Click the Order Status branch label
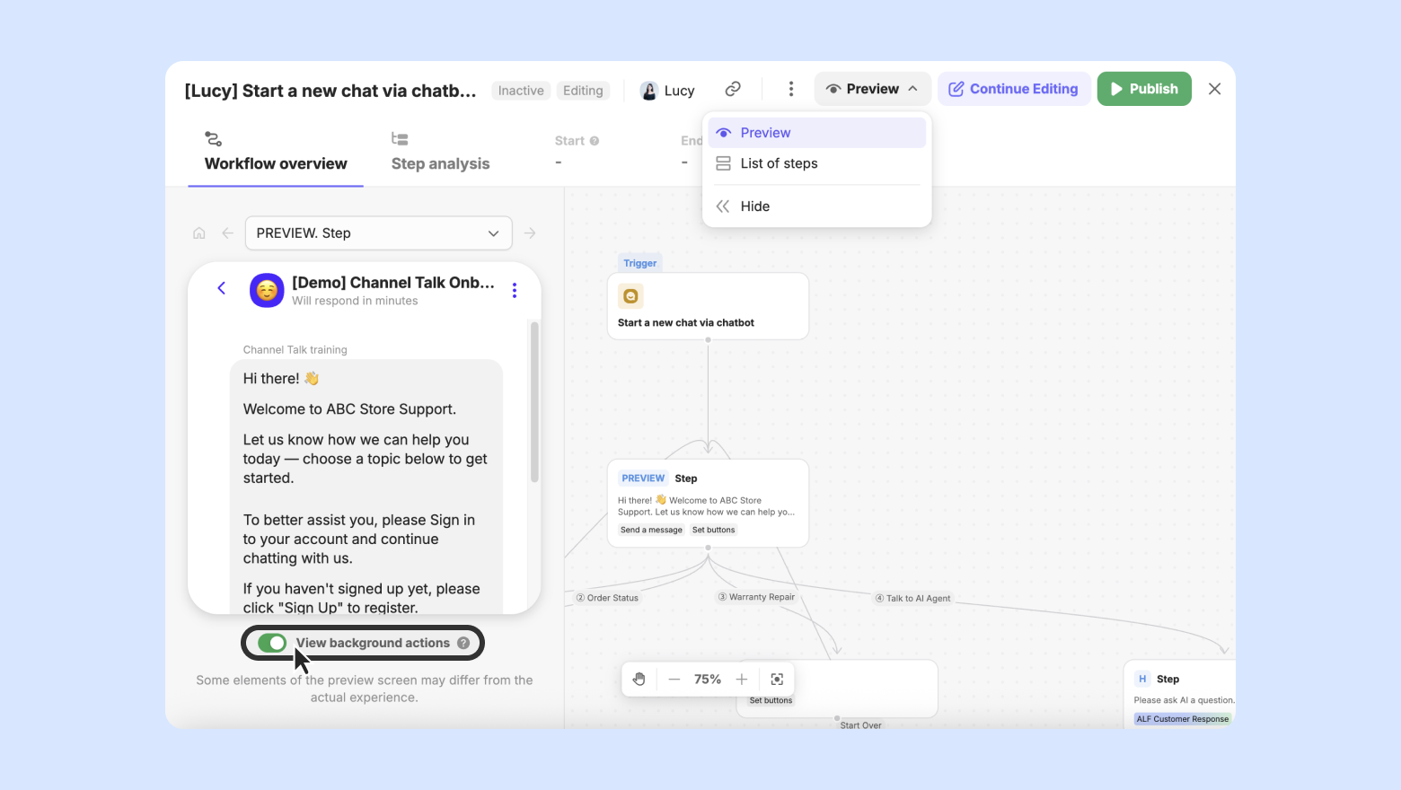Viewport: 1401px width, 790px height. click(x=608, y=598)
